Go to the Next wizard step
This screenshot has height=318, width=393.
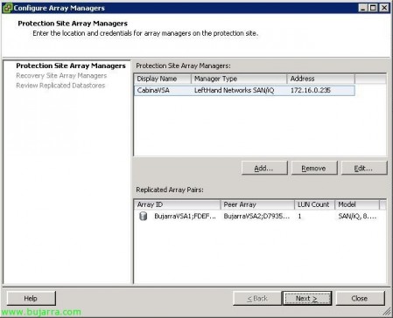coord(307,298)
